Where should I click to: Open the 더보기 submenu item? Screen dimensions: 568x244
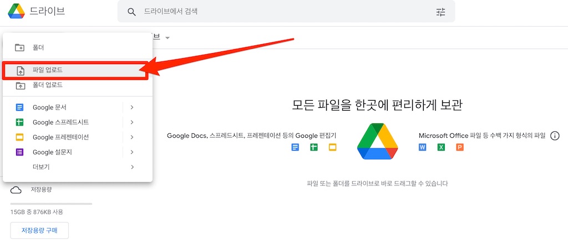pyautogui.click(x=78, y=167)
